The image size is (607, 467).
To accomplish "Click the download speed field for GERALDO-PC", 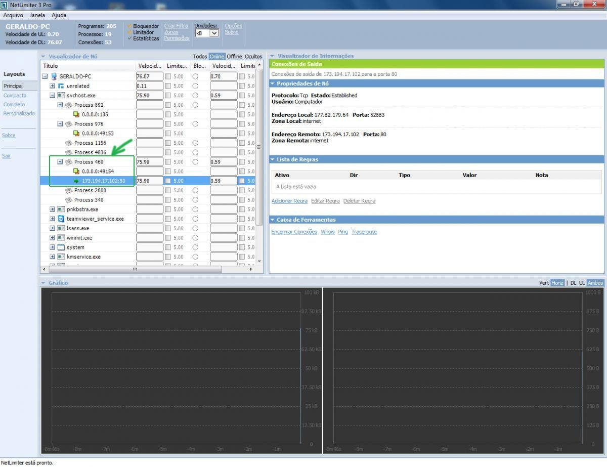I will pos(150,76).
